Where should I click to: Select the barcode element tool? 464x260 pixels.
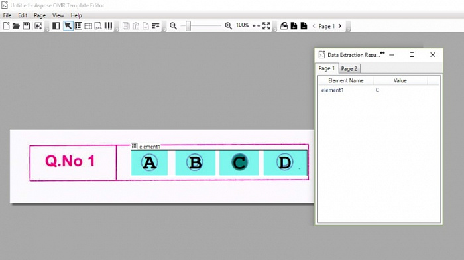coord(108,26)
